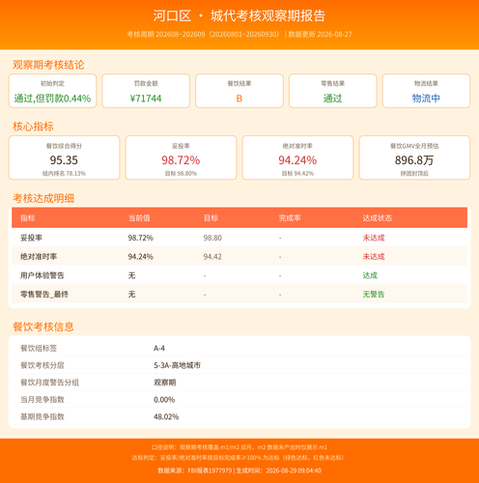Select the A-4 group tag value
Viewport: 479px width, 483px height.
(x=159, y=348)
